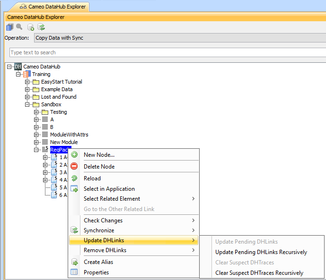Click the search text input field

166,52
